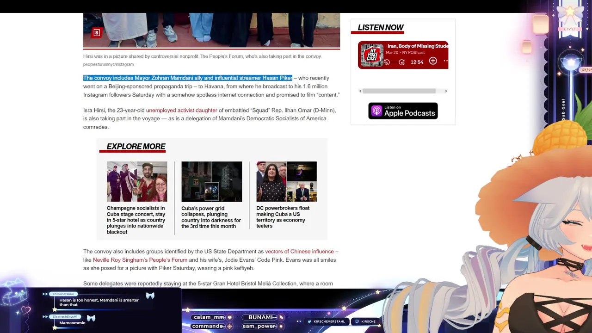Screen dimensions: 592x333
Task: Click the 'LISTEN NOW' heading
Action: point(381,27)
